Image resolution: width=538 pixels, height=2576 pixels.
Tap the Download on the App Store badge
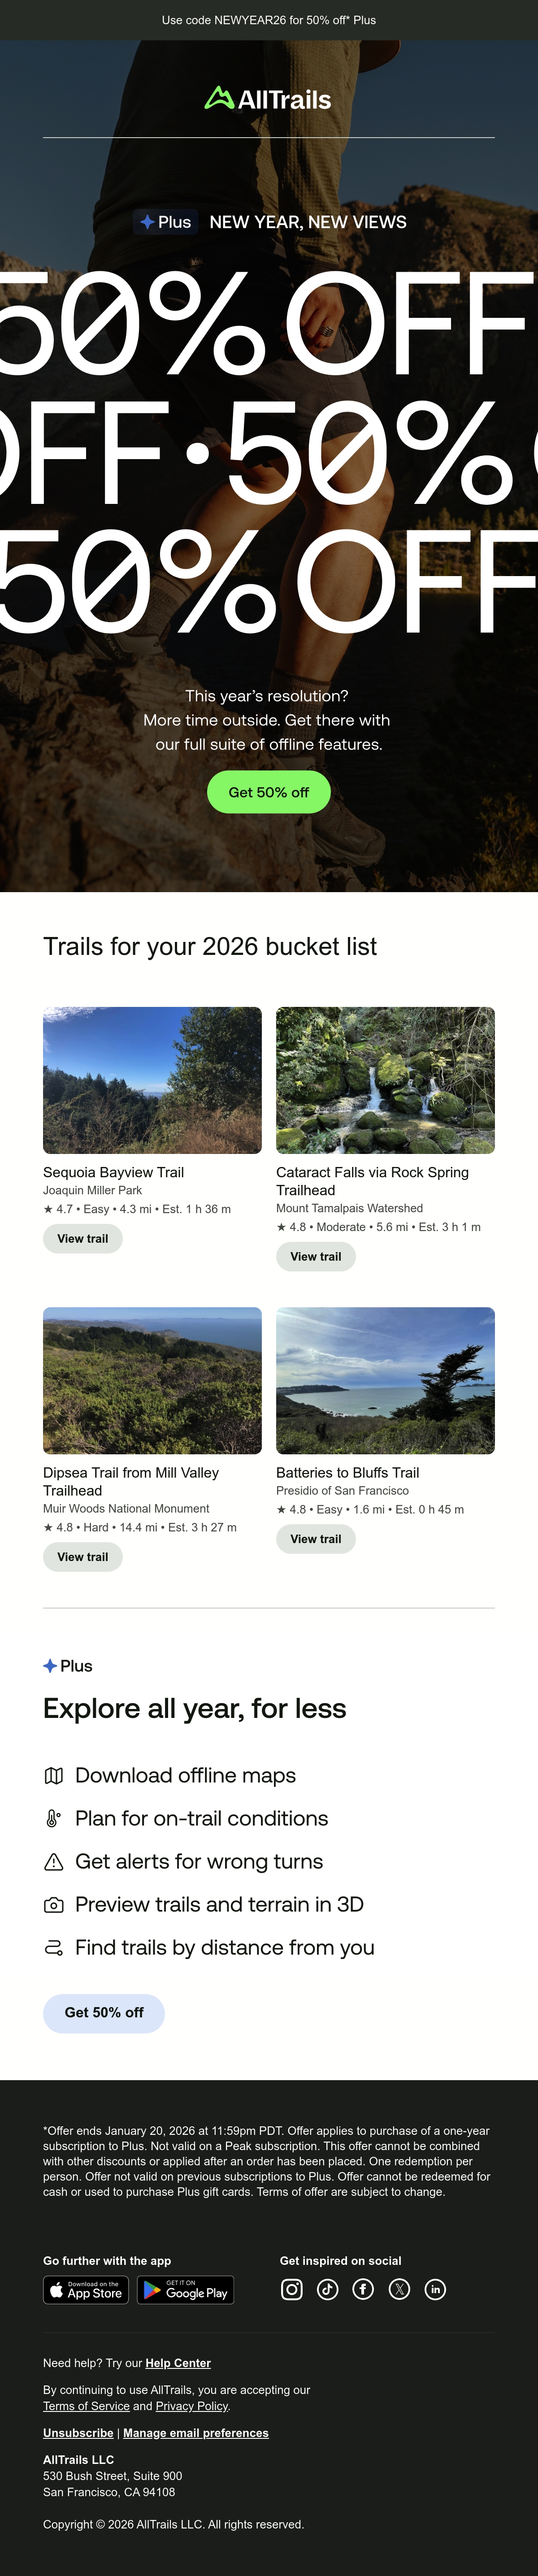click(87, 2290)
